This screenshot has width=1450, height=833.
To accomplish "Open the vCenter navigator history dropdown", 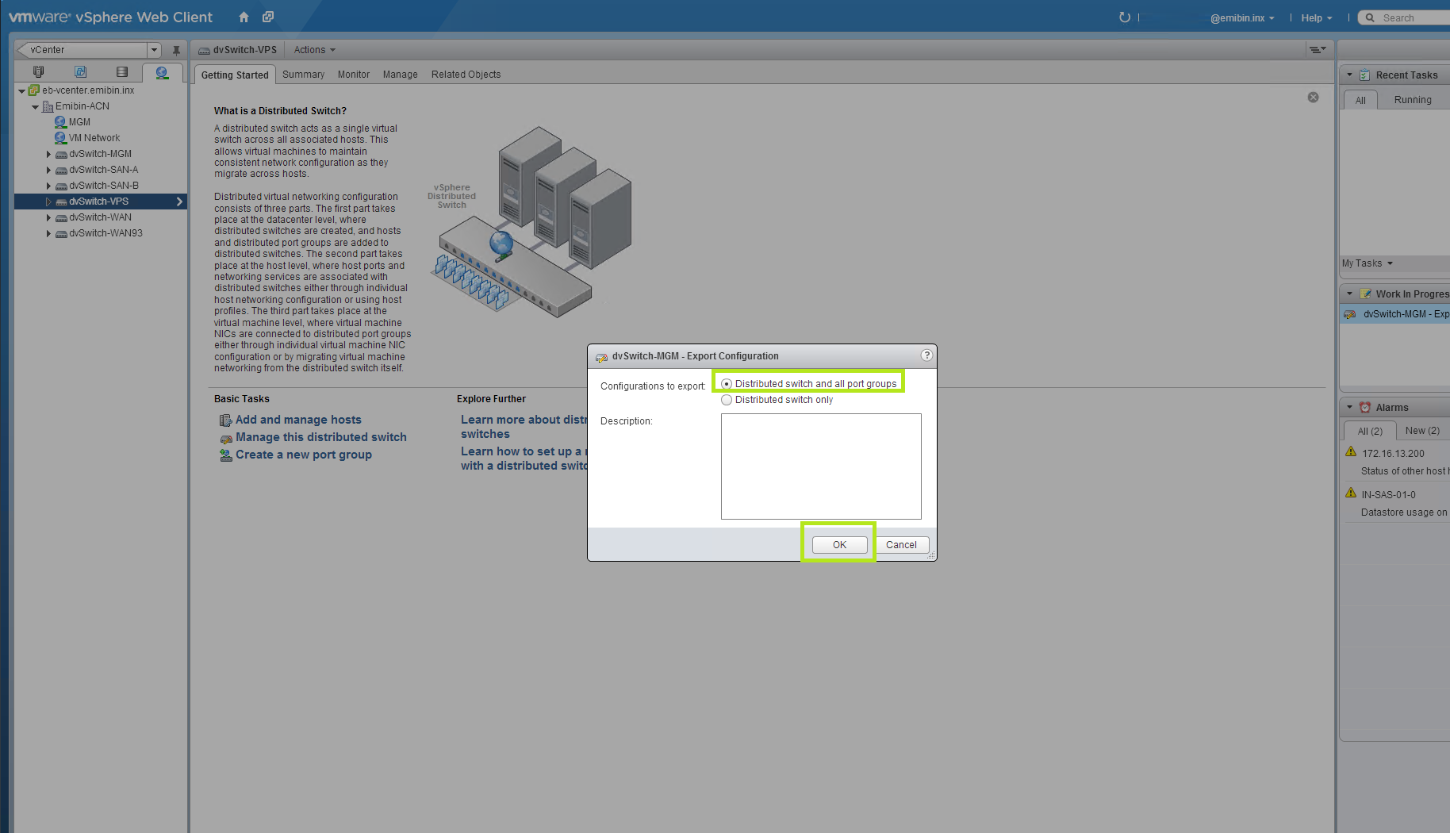I will (154, 50).
